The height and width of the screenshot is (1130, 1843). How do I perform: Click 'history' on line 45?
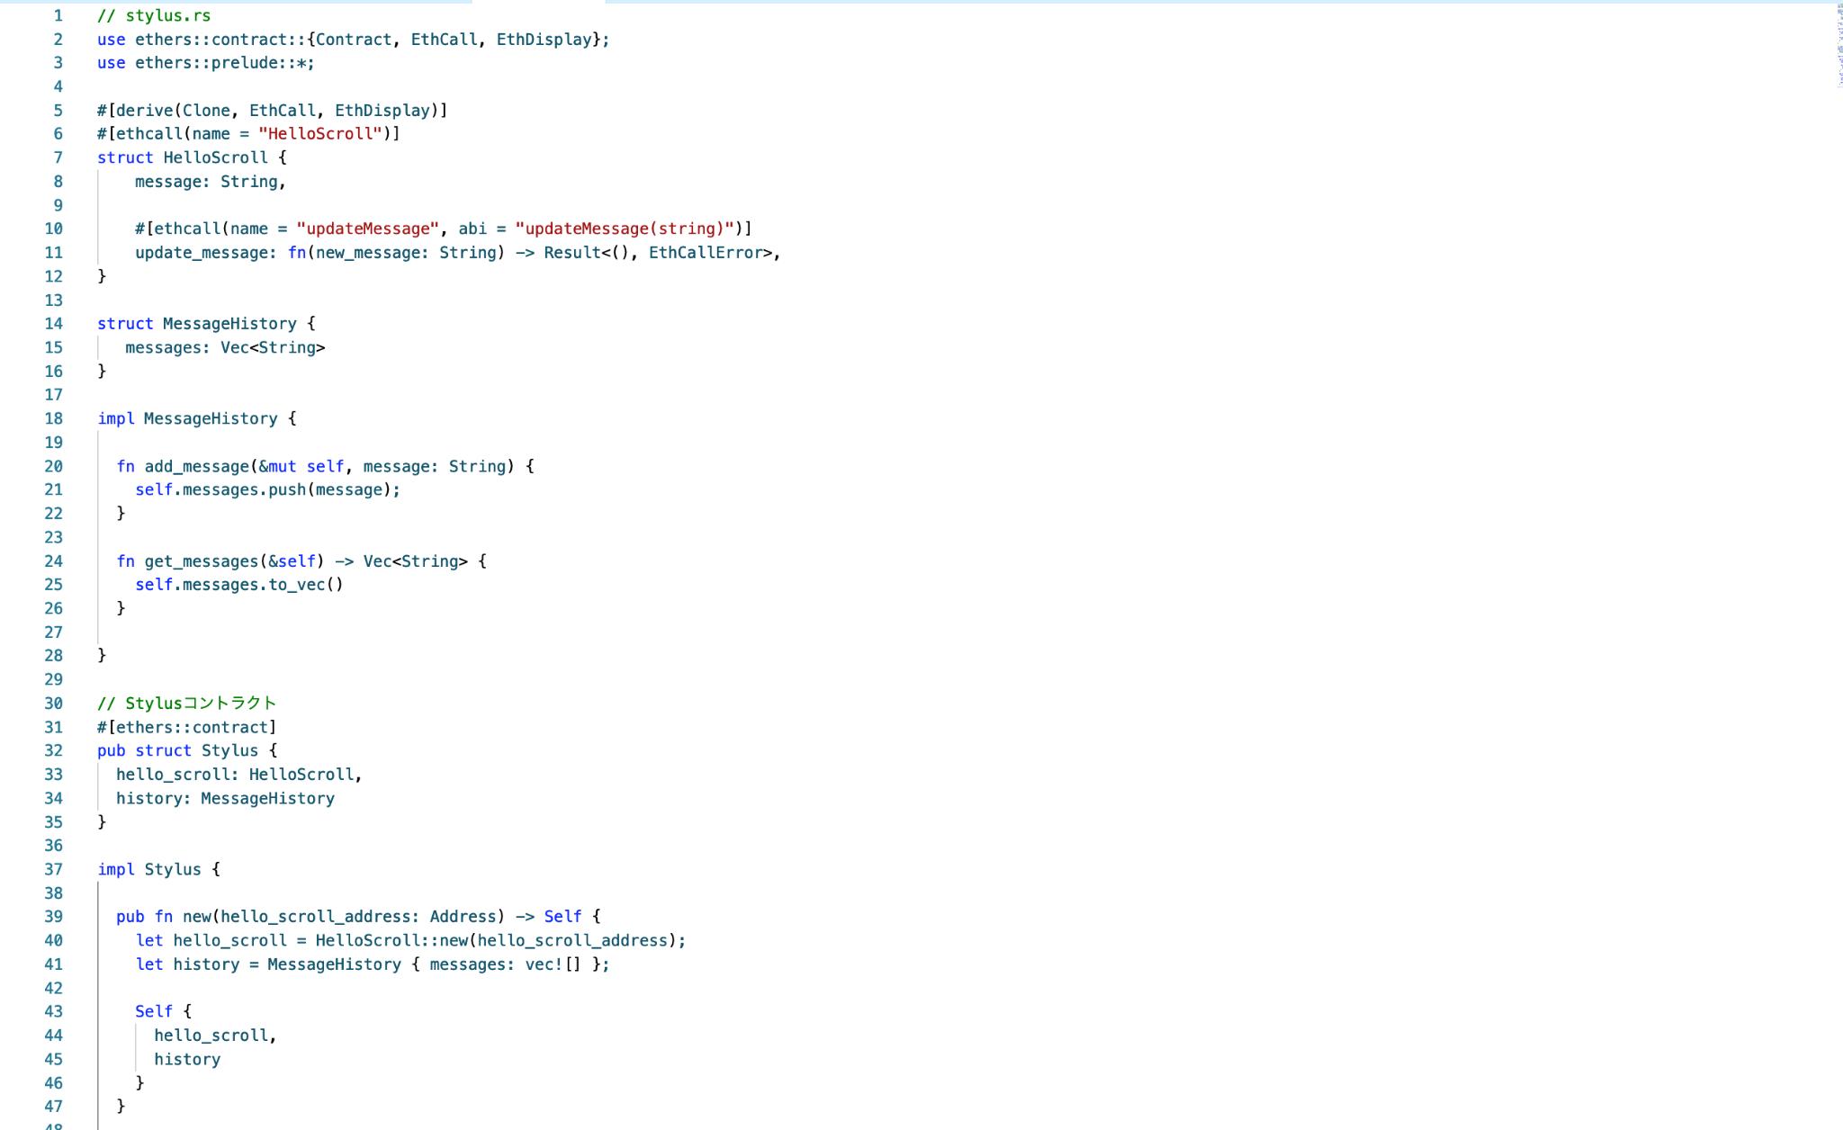187,1059
